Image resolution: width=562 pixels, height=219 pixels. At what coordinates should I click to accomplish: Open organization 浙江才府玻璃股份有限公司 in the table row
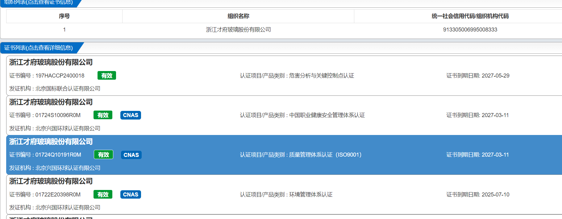pos(238,30)
